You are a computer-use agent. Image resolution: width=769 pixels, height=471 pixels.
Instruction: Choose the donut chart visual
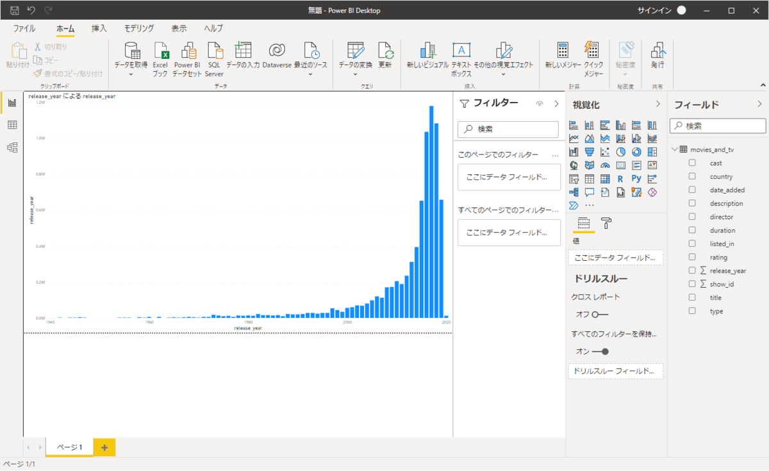[x=636, y=152]
